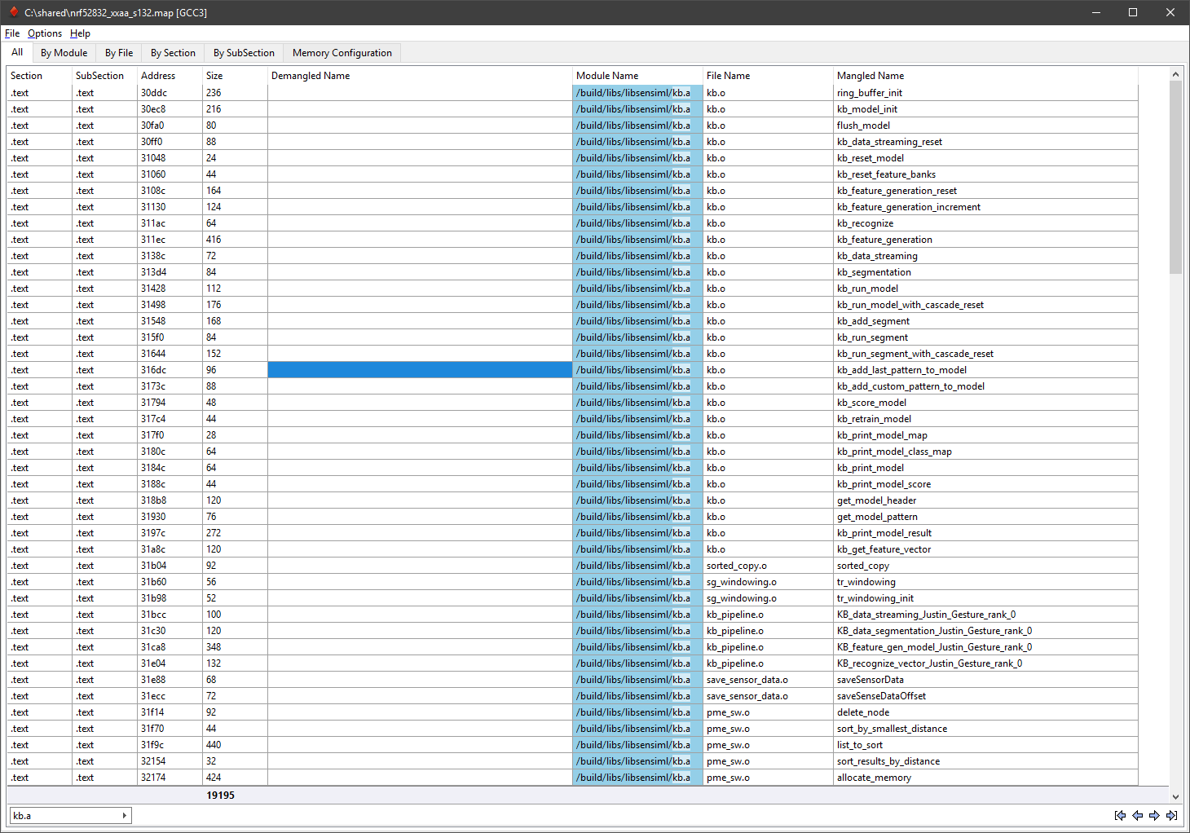Click the size cell 440
Image resolution: width=1190 pixels, height=833 pixels.
click(x=235, y=745)
